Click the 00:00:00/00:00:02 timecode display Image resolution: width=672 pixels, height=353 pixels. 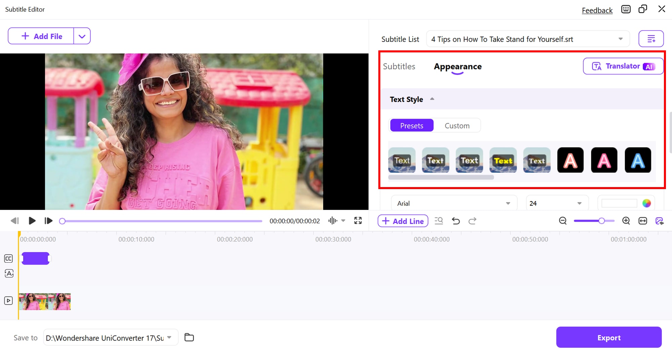point(295,221)
